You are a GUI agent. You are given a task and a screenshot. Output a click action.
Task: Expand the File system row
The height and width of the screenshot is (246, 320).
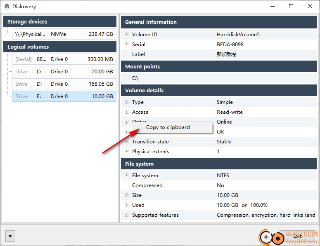[126, 176]
